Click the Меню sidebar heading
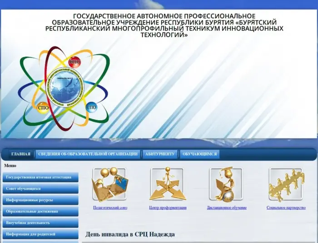Viewport: 318px width, 243px height. pyautogui.click(x=10, y=166)
